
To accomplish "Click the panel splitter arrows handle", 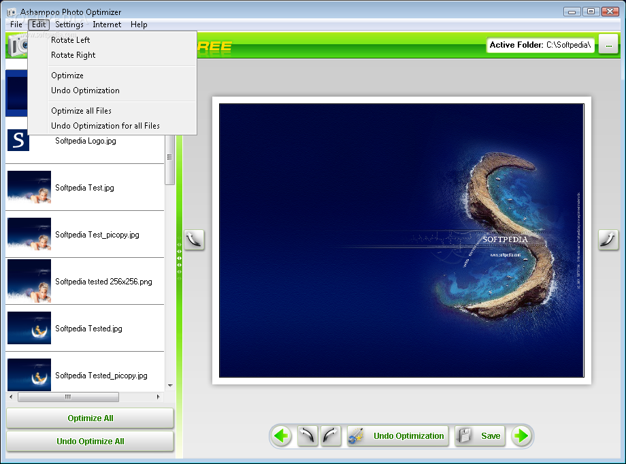I will [x=179, y=259].
